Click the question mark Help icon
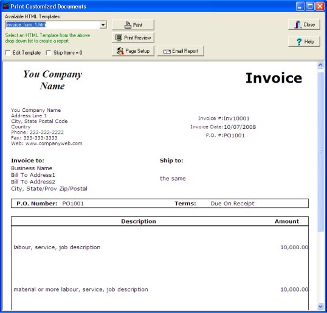 (x=299, y=42)
